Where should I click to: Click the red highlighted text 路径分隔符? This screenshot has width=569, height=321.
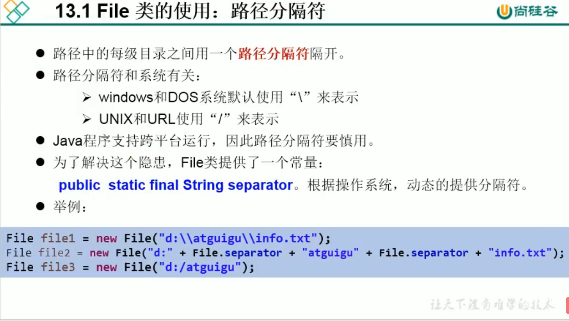(x=274, y=54)
